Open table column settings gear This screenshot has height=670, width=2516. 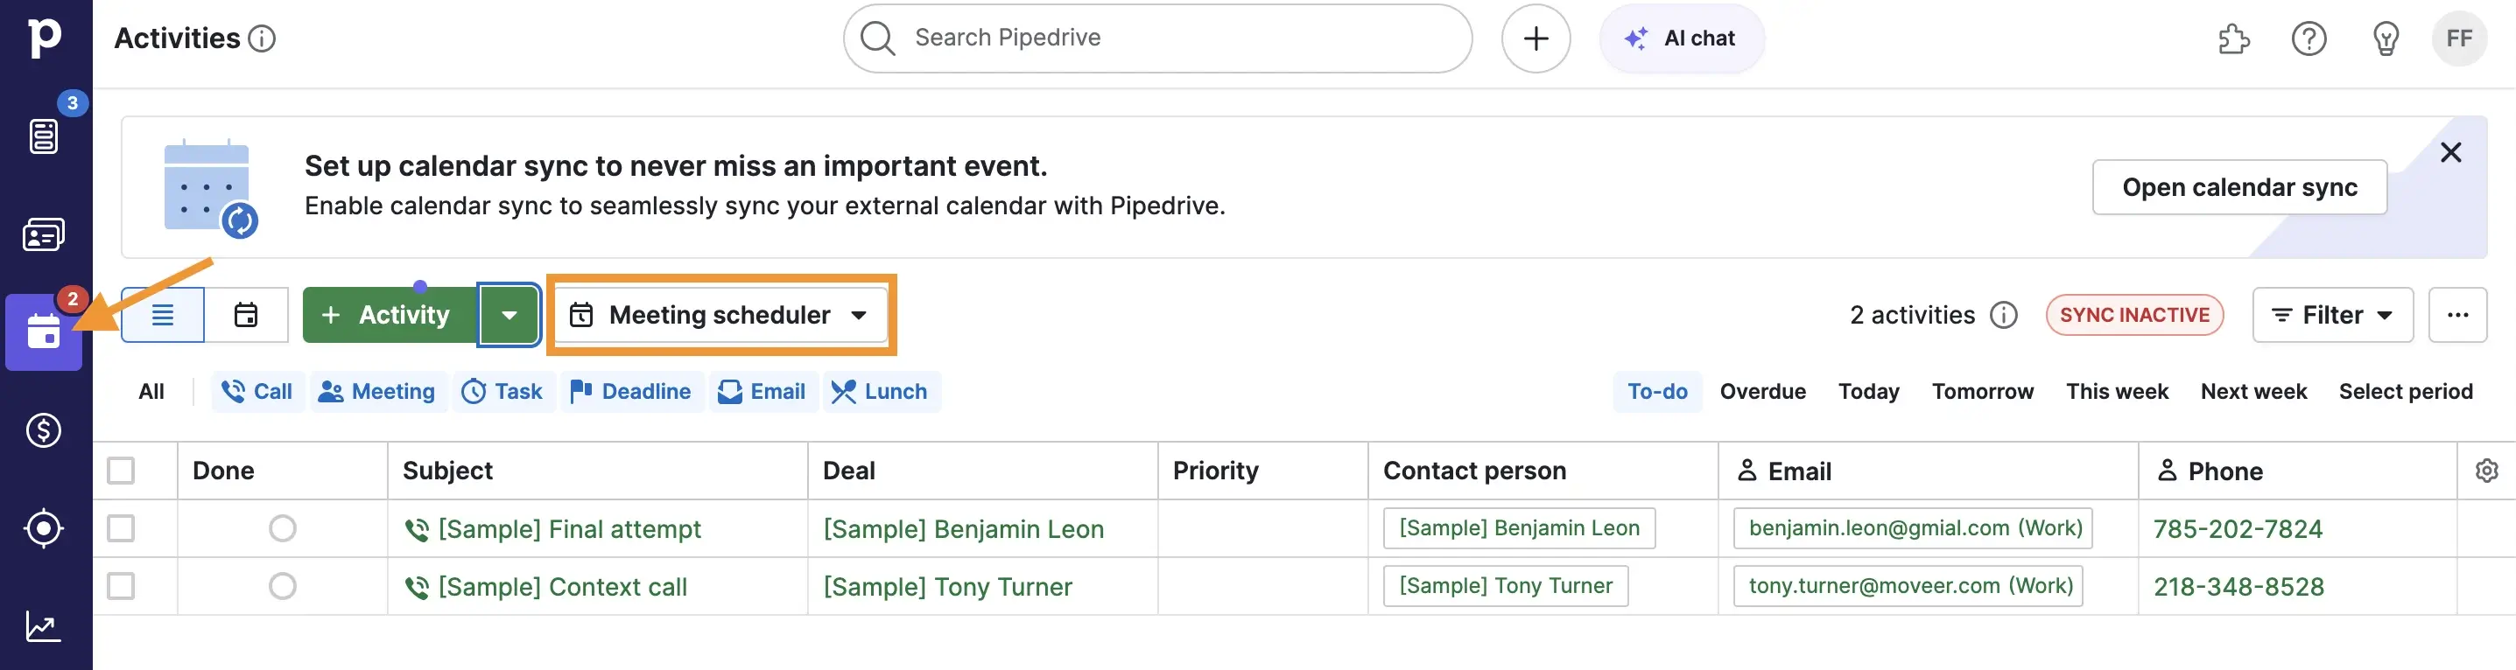pyautogui.click(x=2485, y=471)
